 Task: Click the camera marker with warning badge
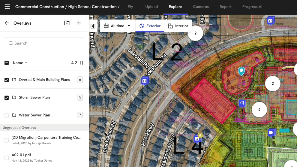pyautogui.click(x=197, y=138)
